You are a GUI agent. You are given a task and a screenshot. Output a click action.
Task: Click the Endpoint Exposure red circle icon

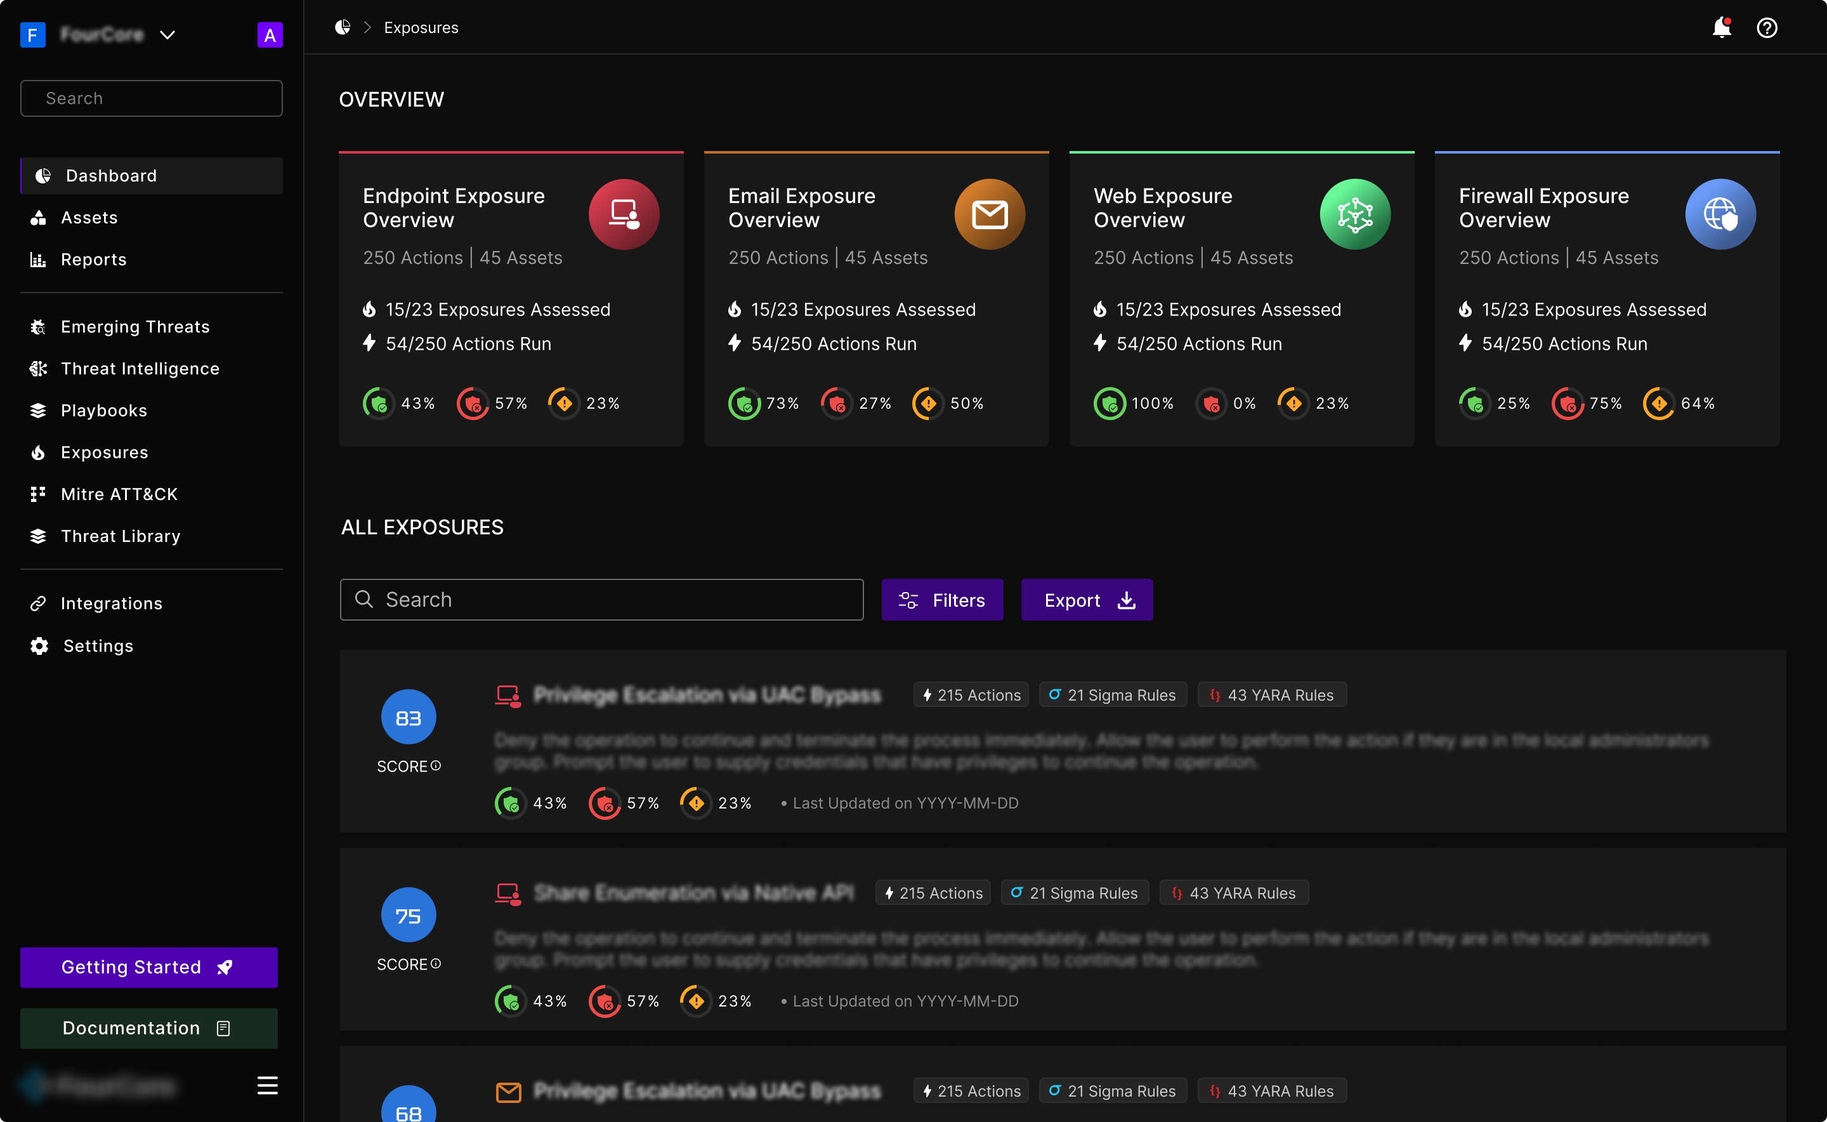624,214
